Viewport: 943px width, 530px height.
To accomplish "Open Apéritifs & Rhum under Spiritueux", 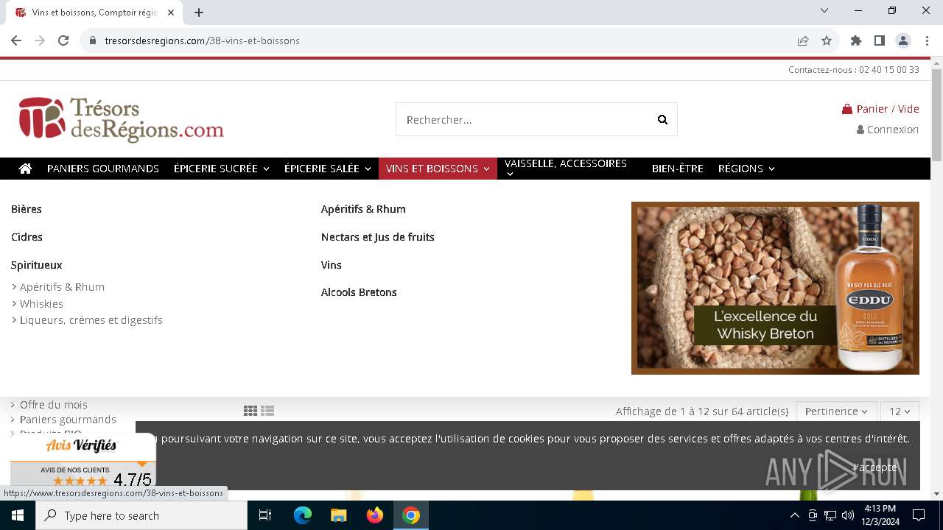I will tap(62, 287).
